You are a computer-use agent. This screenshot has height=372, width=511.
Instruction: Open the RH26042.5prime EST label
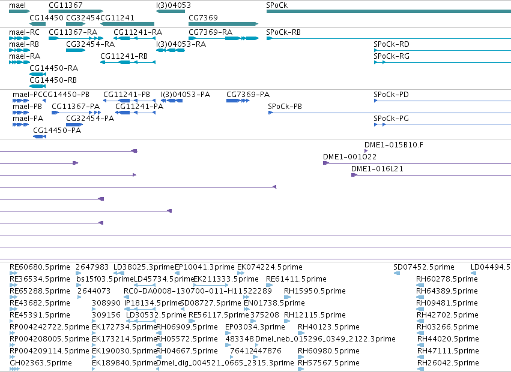(448, 363)
